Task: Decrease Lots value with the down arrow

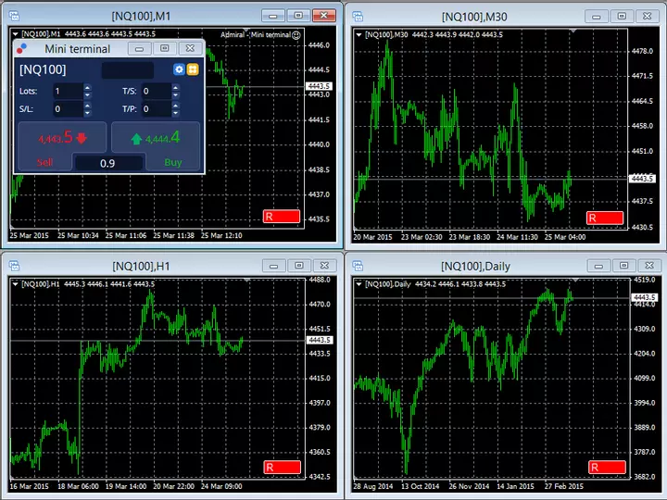Action: [87, 94]
